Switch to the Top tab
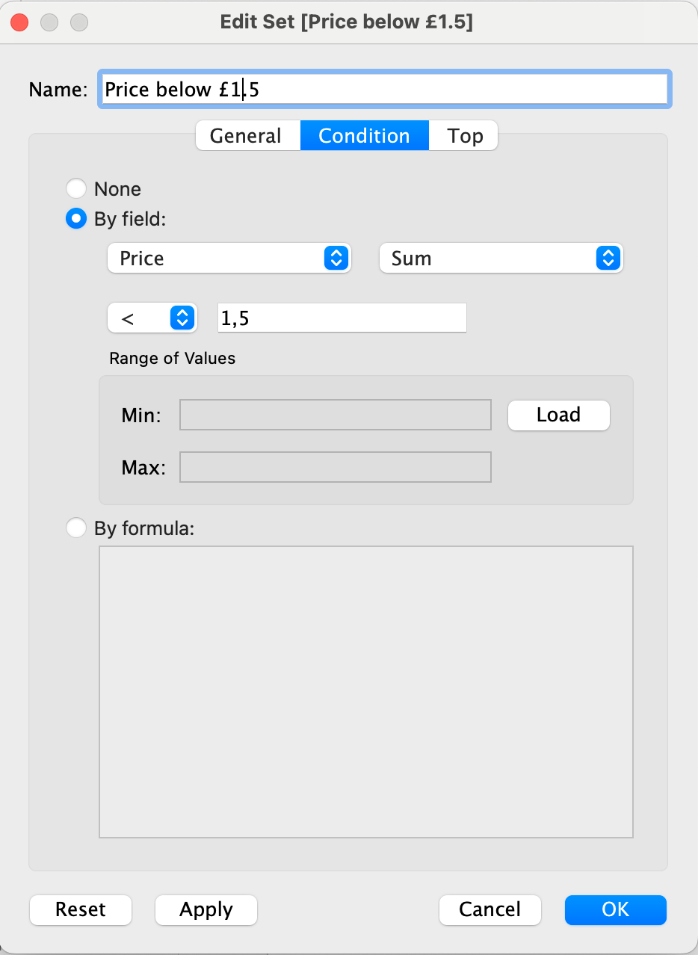Viewport: 698px width, 955px height. [x=463, y=135]
